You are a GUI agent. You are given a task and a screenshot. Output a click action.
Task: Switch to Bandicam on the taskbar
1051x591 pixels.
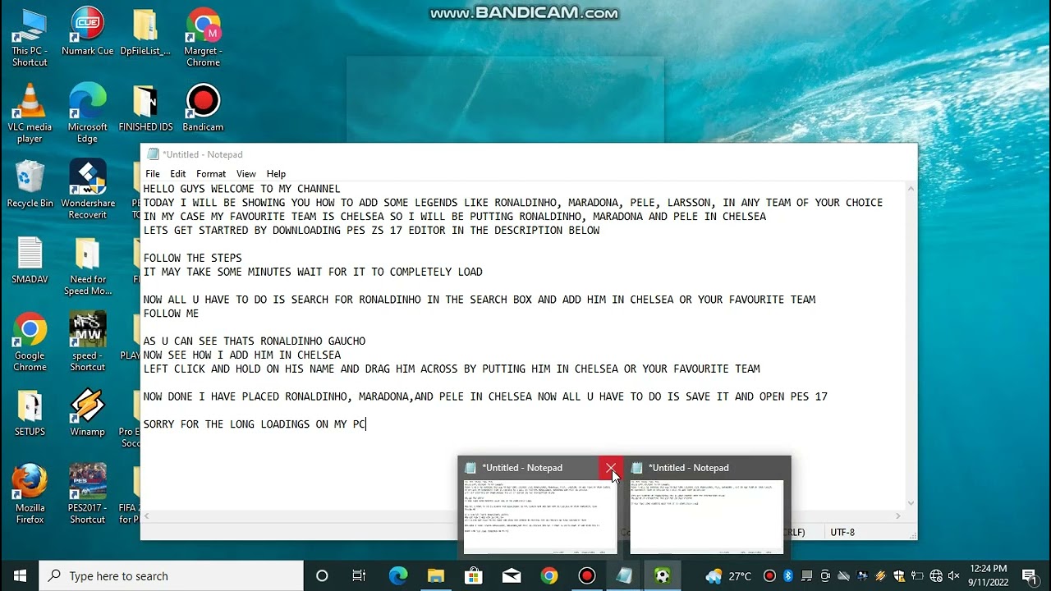586,576
